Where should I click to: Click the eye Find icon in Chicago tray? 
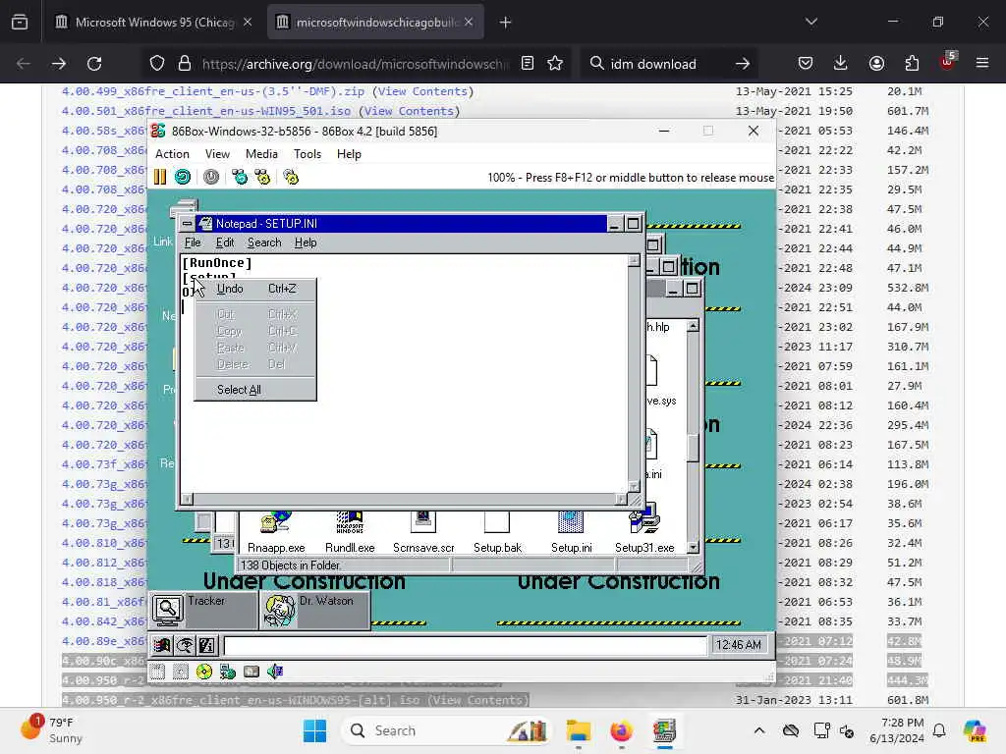185,645
